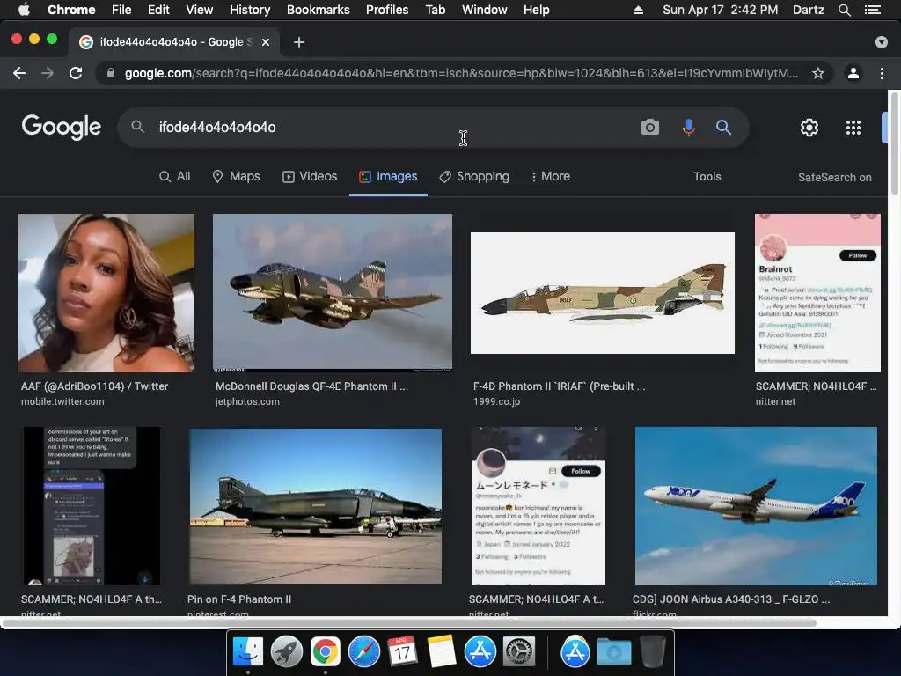This screenshot has height=676, width=901.
Task: Open the Google apps grid
Action: (853, 128)
